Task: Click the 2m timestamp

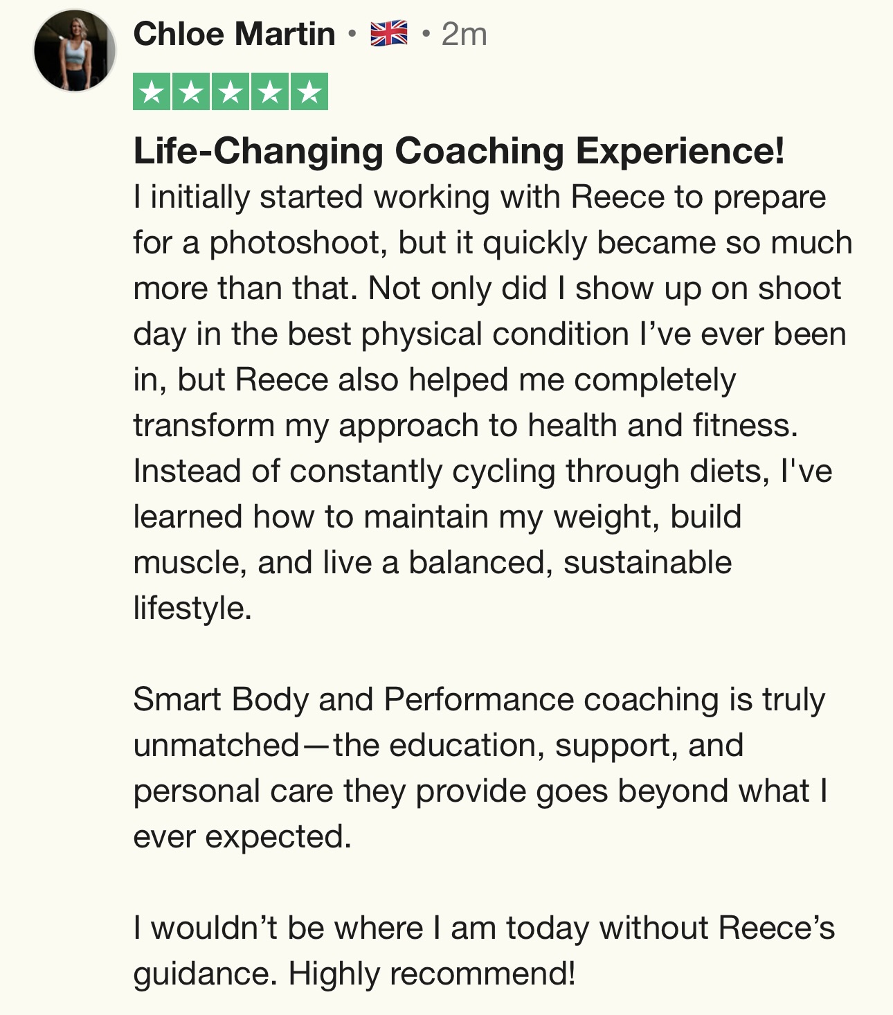Action: pos(464,34)
